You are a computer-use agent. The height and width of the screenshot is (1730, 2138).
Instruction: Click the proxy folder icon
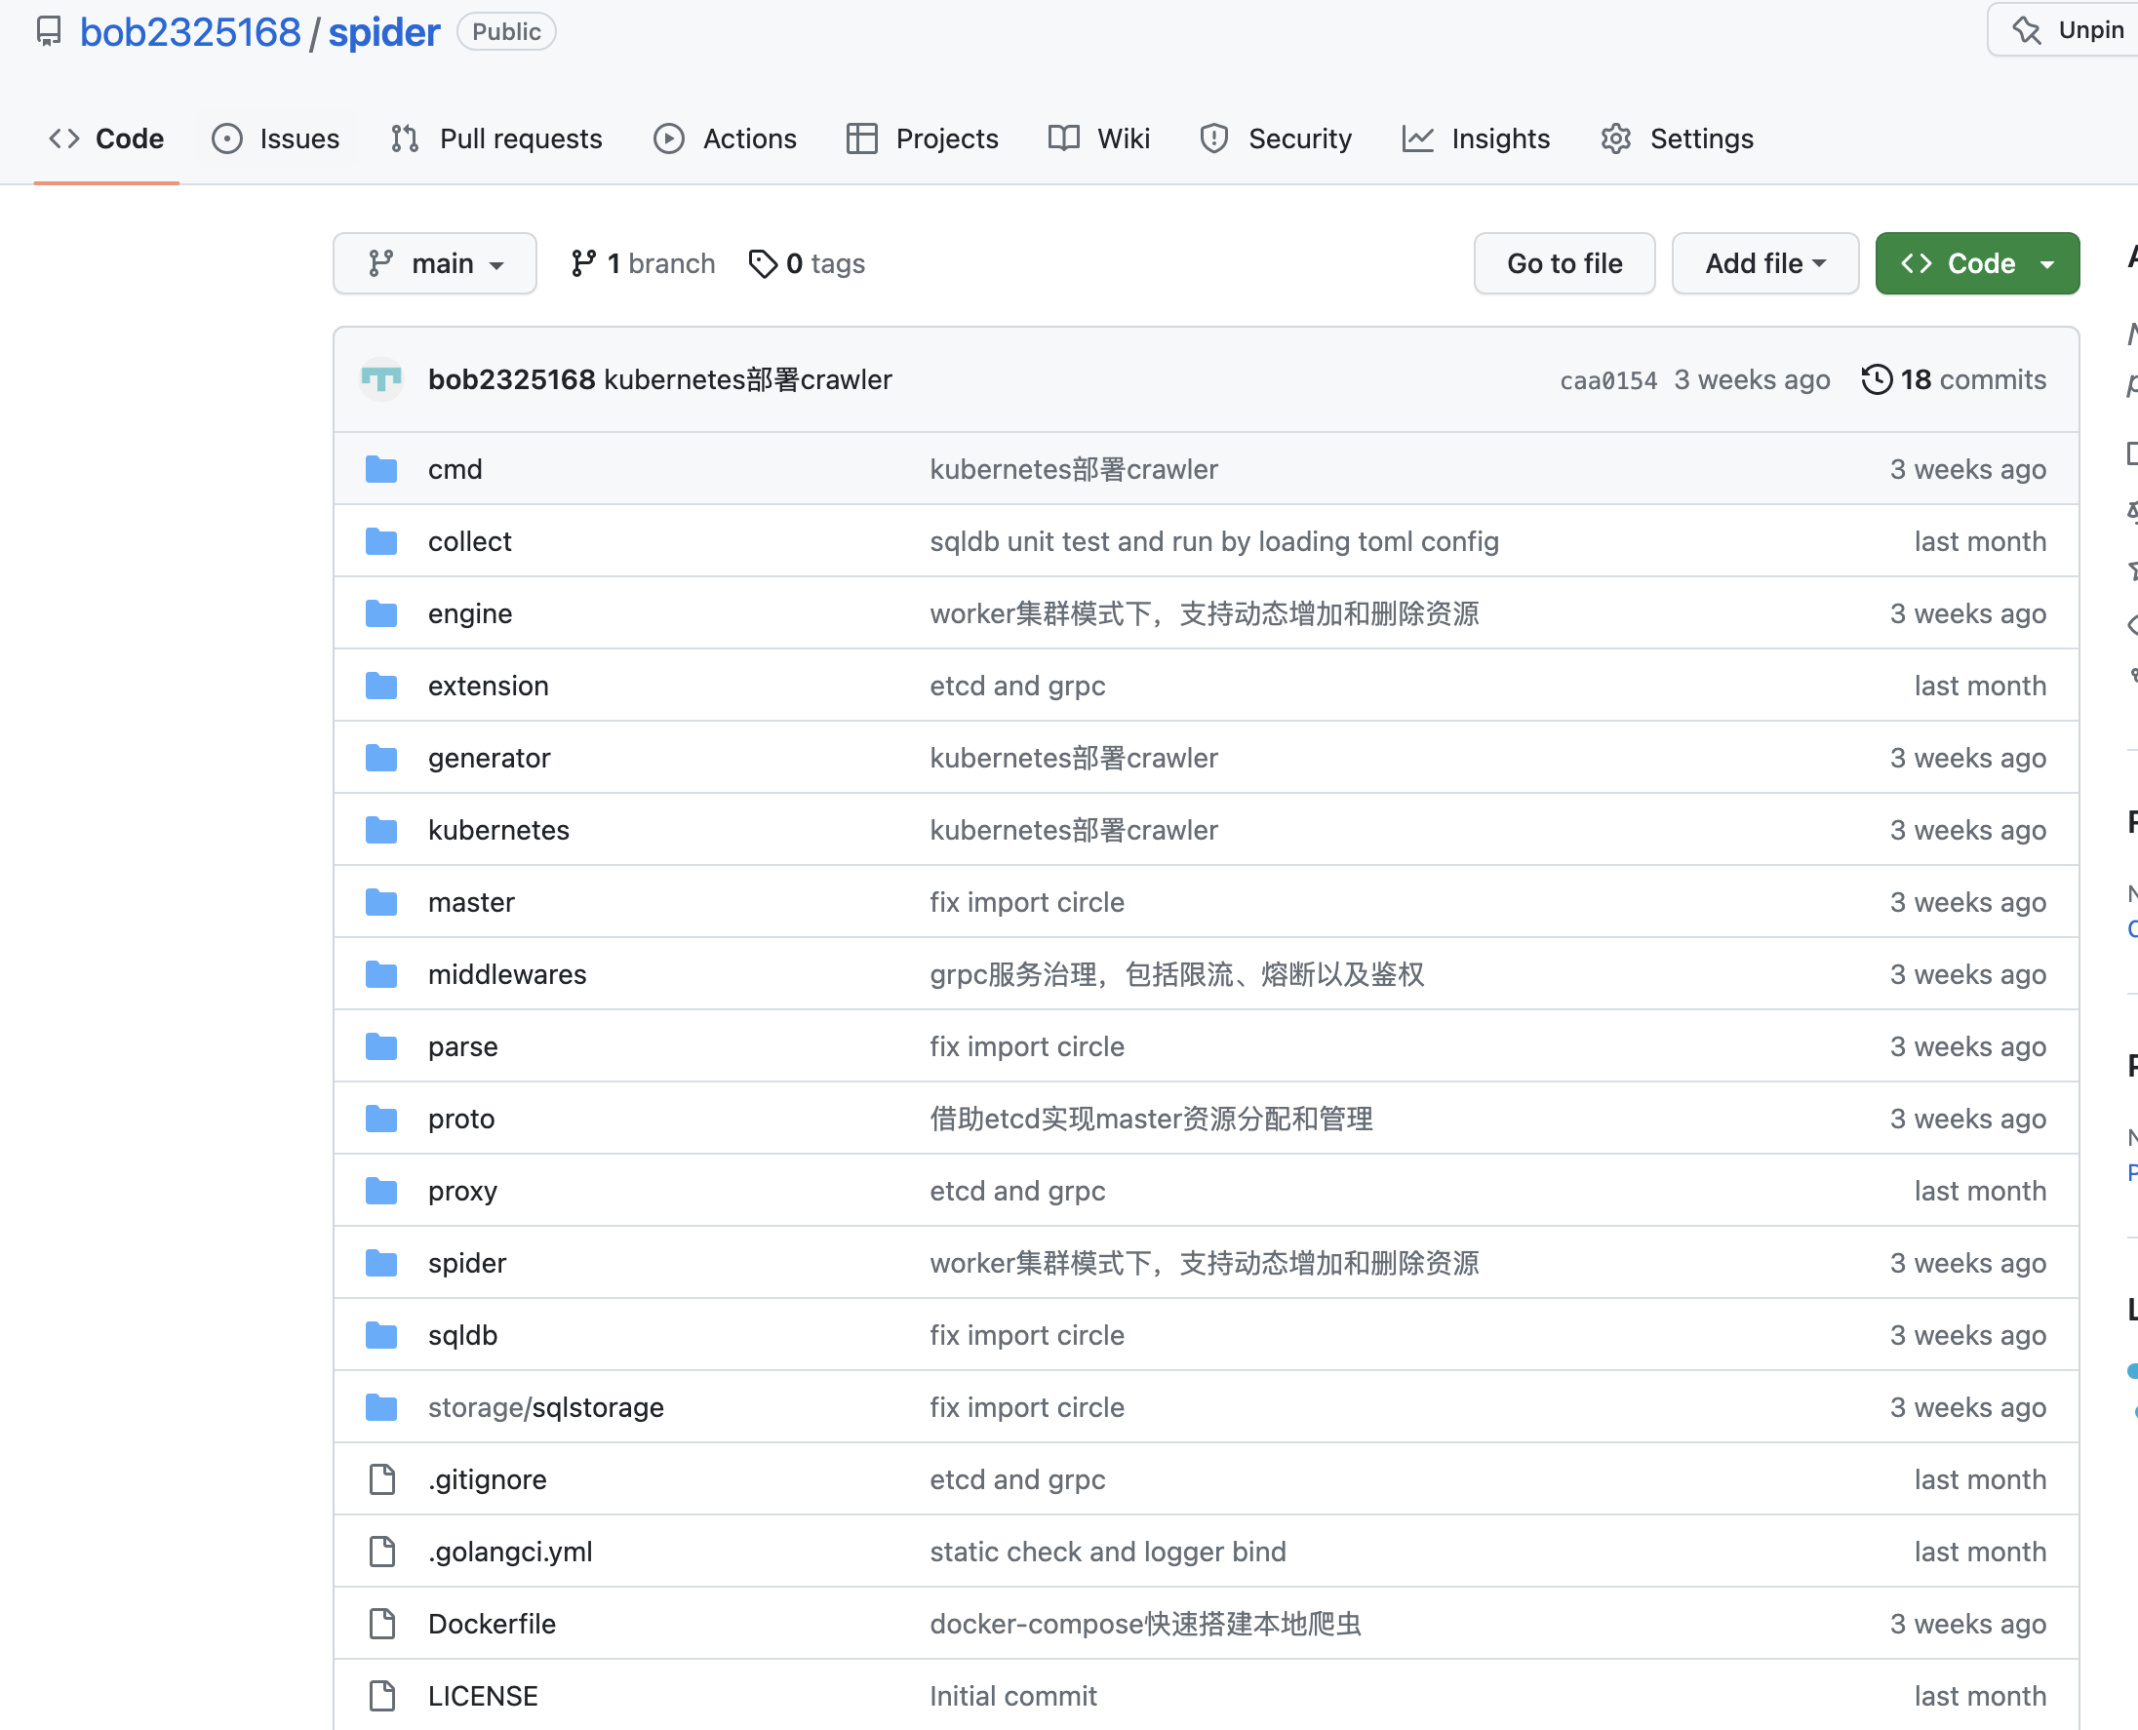[380, 1191]
